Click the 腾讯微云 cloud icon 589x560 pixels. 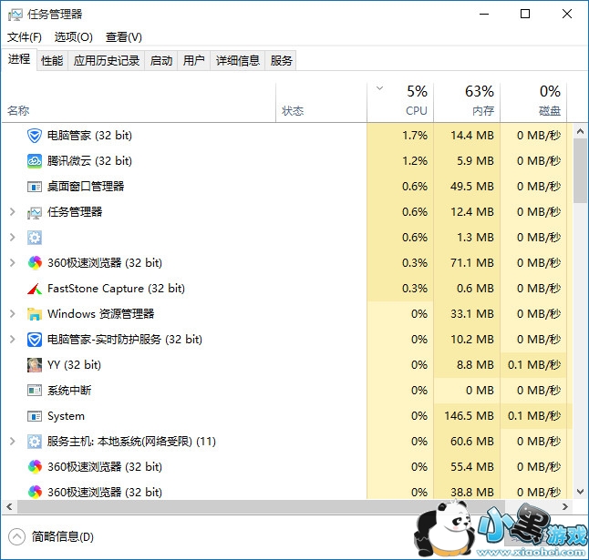[x=35, y=161]
